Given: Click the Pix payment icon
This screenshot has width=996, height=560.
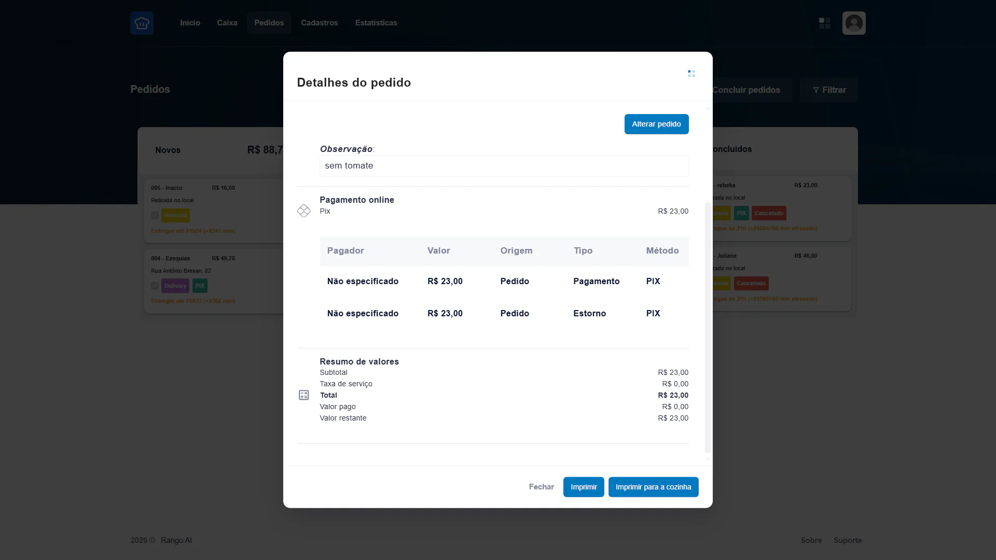Looking at the screenshot, I should click(303, 211).
